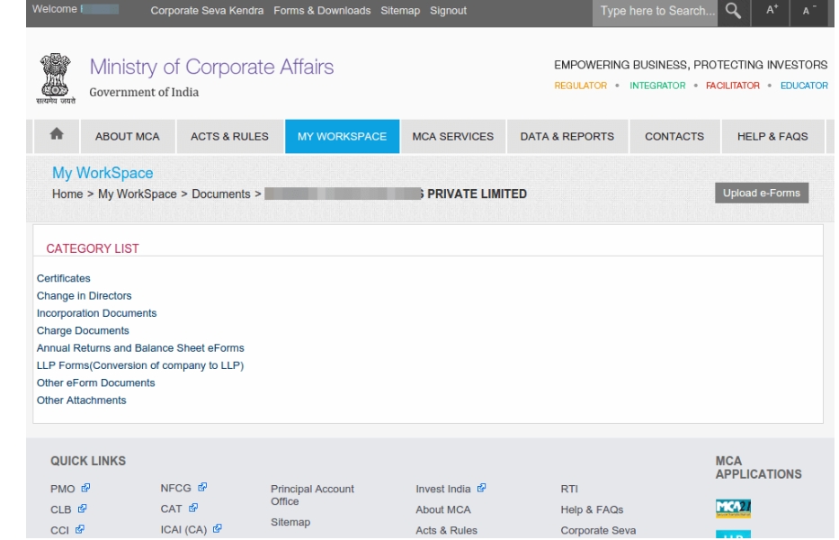Click the national emblem logo
This screenshot has height=540, width=839.
[x=56, y=78]
